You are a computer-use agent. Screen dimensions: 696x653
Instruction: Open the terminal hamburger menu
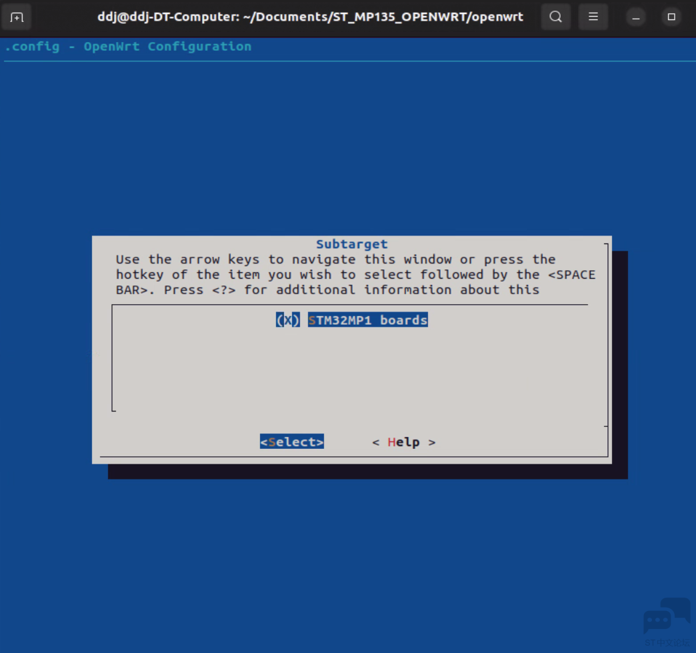(593, 17)
